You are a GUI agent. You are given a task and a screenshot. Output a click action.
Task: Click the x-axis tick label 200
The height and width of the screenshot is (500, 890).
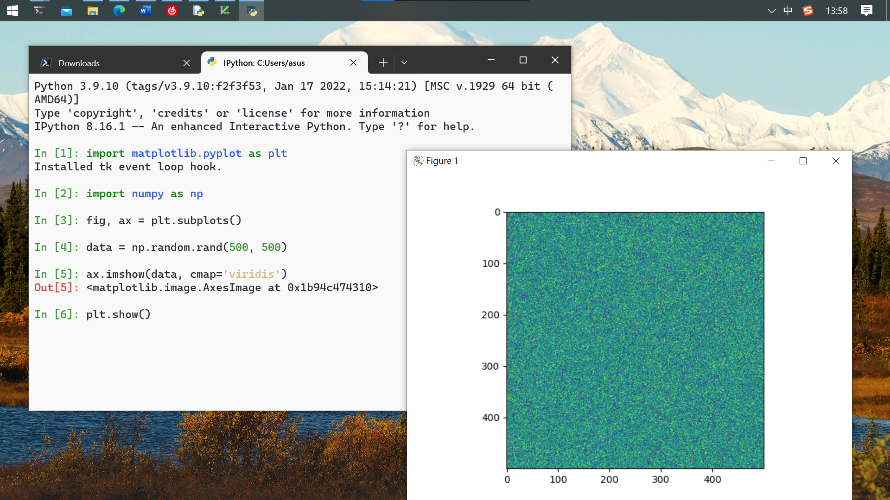[x=609, y=480]
